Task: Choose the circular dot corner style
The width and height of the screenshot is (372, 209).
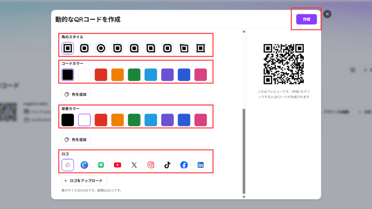Action: click(x=101, y=48)
